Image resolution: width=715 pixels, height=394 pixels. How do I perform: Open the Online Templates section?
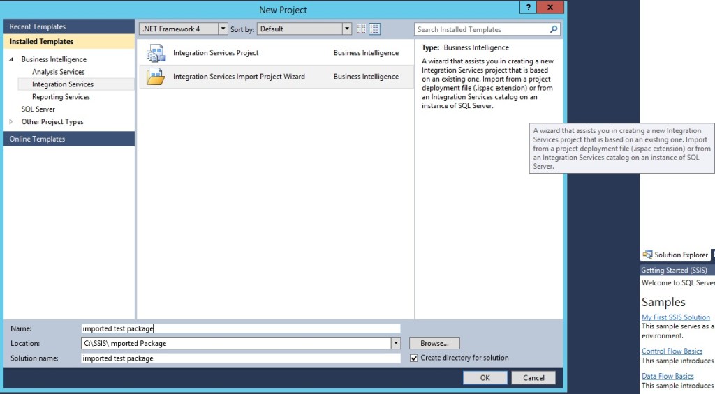pos(69,139)
